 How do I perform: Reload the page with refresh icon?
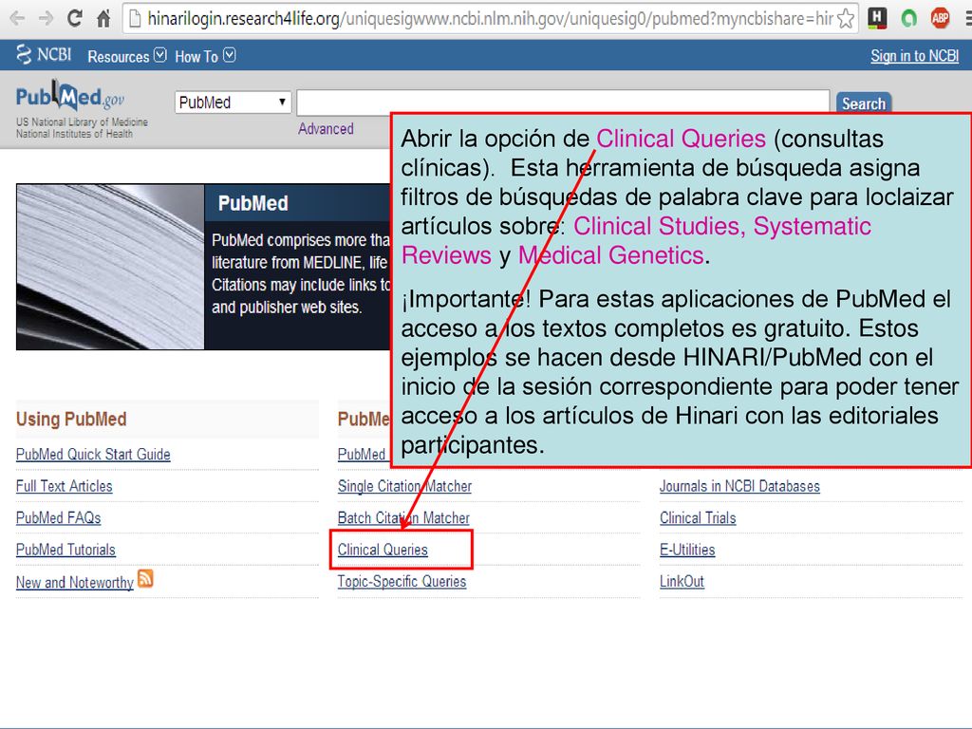(75, 19)
